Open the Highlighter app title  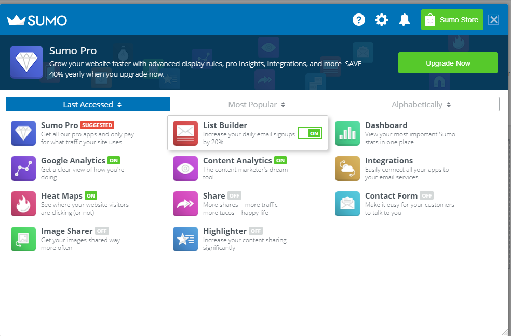225,231
